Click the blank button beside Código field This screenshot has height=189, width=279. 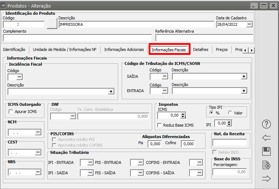pos(52,23)
